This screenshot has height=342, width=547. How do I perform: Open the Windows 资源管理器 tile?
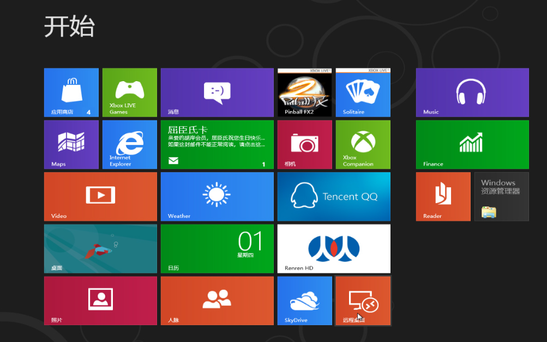pyautogui.click(x=502, y=197)
